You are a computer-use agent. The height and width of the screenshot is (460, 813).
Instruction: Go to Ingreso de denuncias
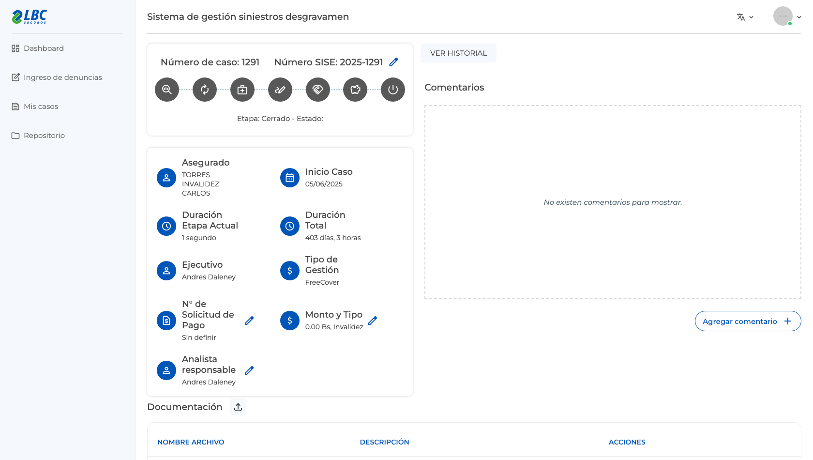(57, 77)
